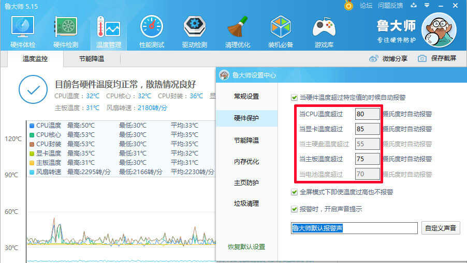This screenshot has width=467, height=263.
Task: Select 垃圾清理 in settings sidebar
Action: pyautogui.click(x=246, y=204)
